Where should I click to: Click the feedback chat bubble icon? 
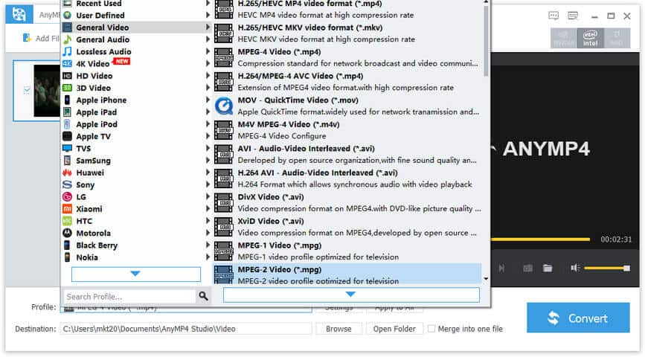pos(553,16)
